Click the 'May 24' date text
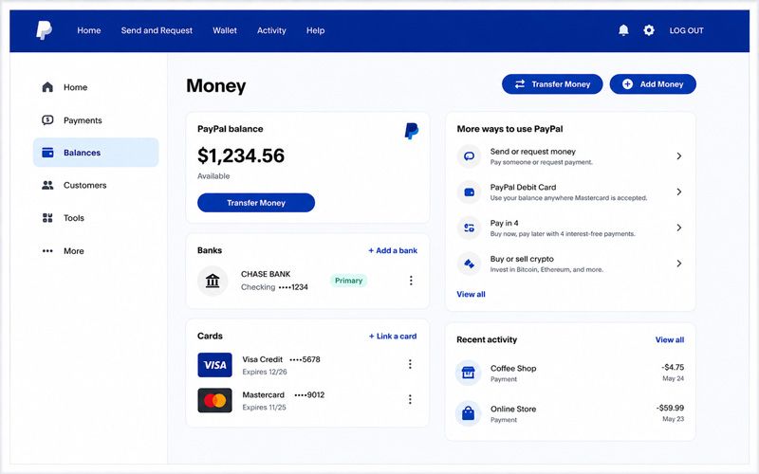The image size is (759, 474). [x=674, y=378]
